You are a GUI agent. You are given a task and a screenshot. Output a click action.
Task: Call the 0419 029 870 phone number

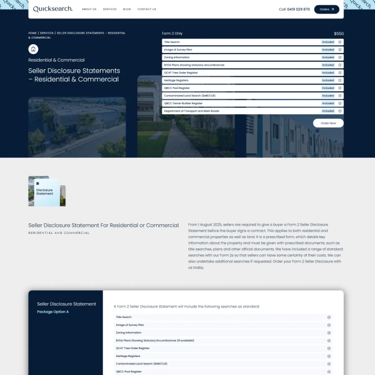tap(298, 9)
